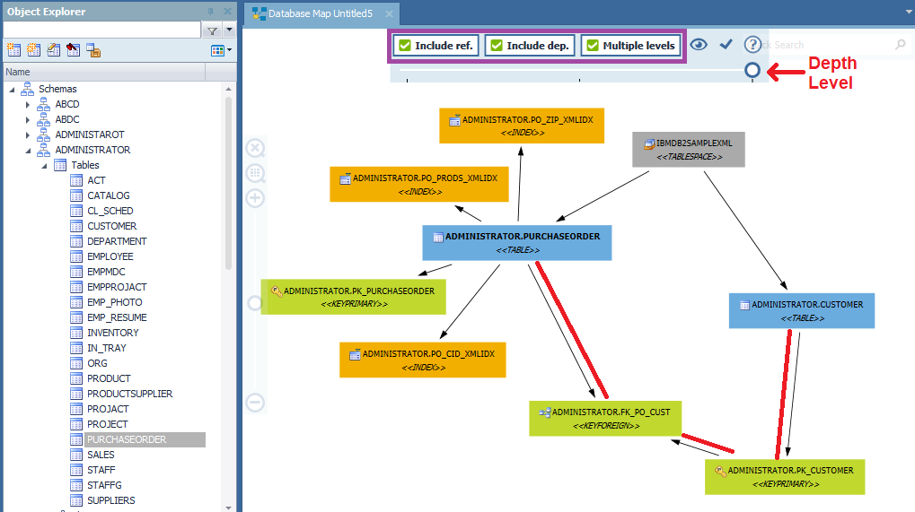The width and height of the screenshot is (915, 512).
Task: Open the view mode dropdown arrow
Action: [230, 50]
